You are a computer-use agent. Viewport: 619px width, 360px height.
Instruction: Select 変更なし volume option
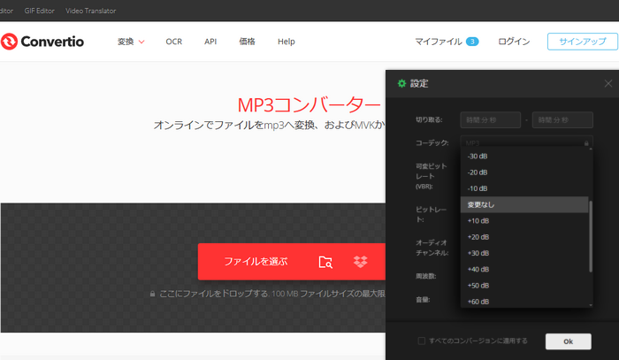pos(524,204)
